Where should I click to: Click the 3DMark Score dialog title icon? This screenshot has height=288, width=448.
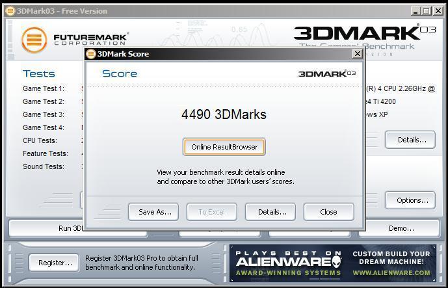(x=91, y=54)
